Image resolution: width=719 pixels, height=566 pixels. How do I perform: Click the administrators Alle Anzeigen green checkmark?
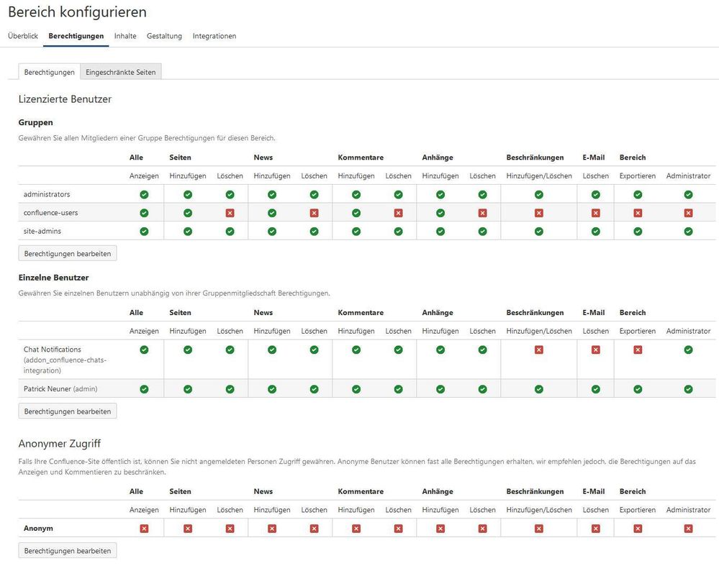tap(144, 194)
